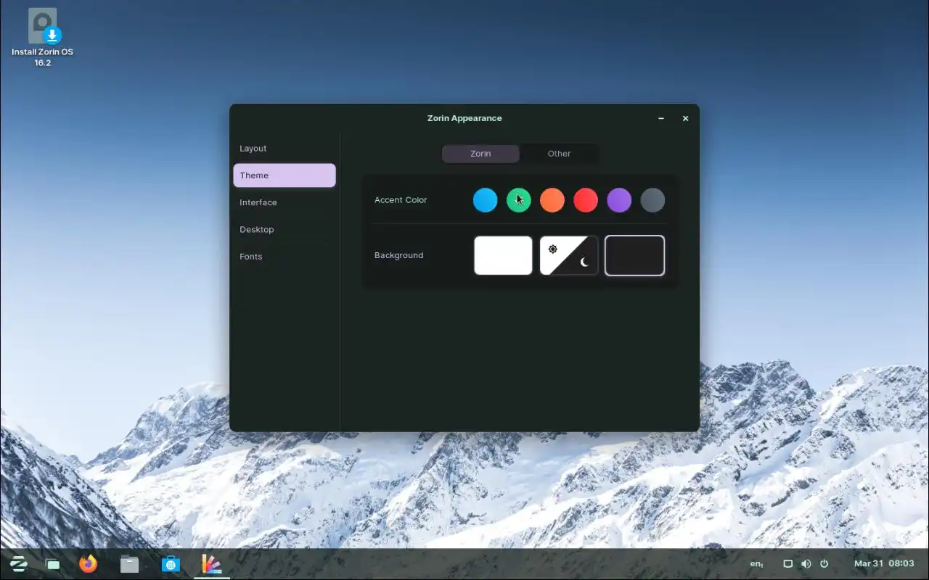Pick the red accent color
Screen dimensions: 929x580
click(586, 200)
